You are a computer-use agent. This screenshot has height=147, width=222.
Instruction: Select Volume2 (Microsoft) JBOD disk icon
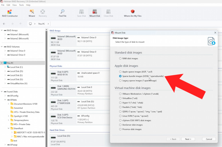click(x=53, y=53)
